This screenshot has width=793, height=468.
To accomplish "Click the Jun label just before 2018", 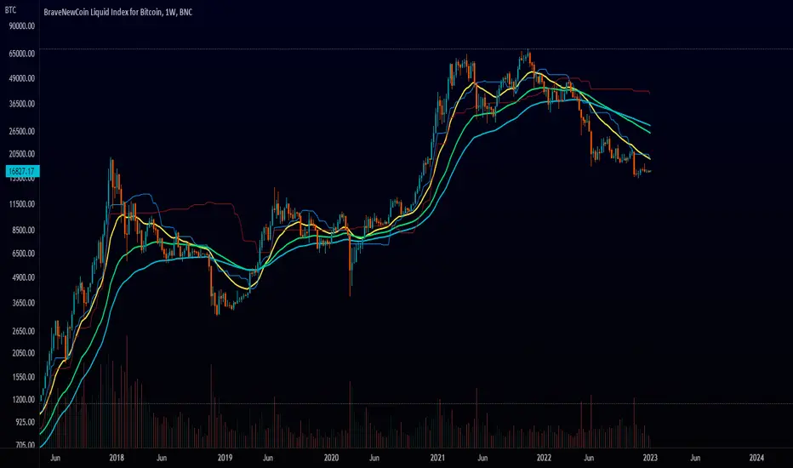I will click(55, 458).
